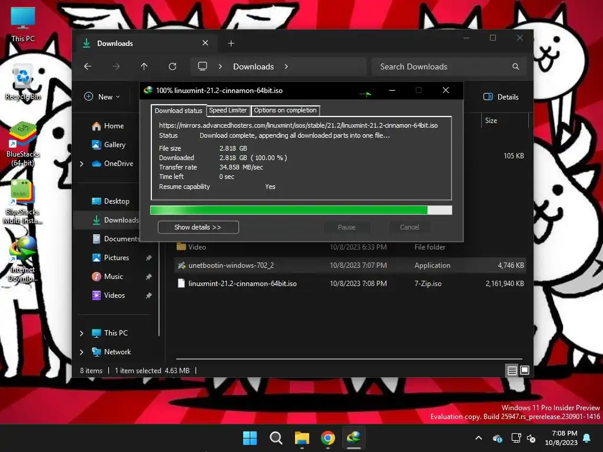This screenshot has width=603, height=452.
Task: Switch to Download status tab
Action: click(x=179, y=111)
